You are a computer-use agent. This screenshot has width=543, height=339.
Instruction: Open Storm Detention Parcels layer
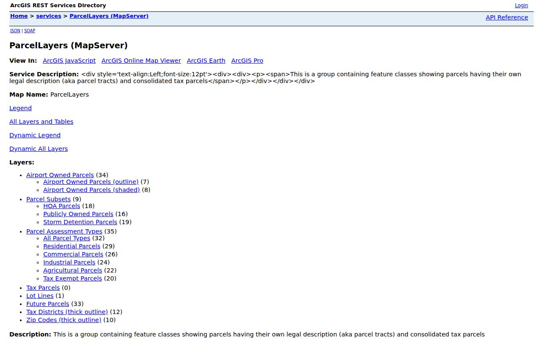click(x=80, y=222)
